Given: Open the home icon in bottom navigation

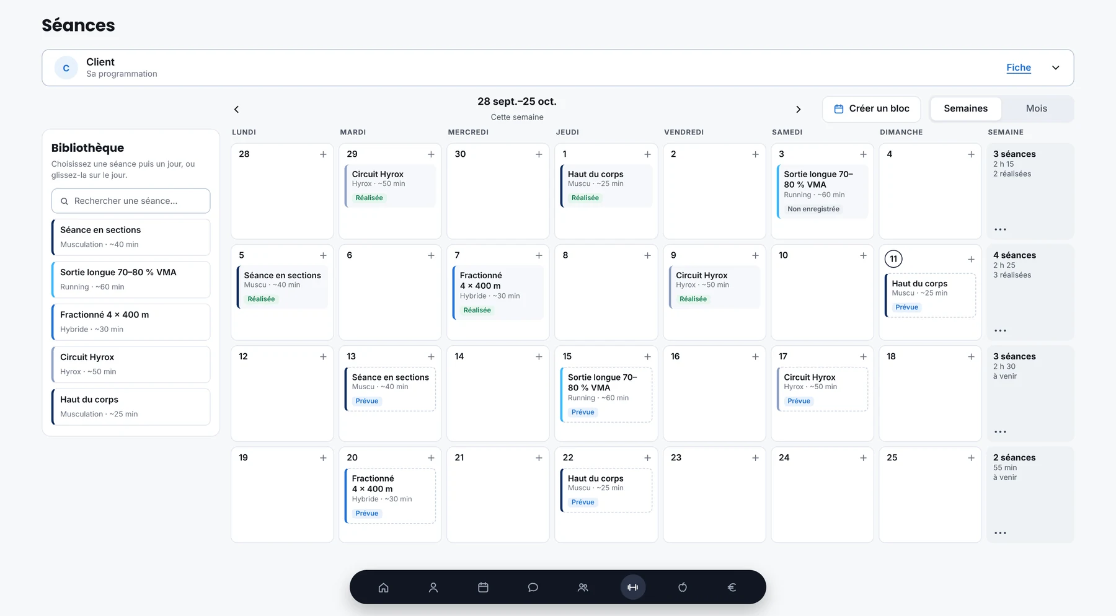Looking at the screenshot, I should pos(384,587).
